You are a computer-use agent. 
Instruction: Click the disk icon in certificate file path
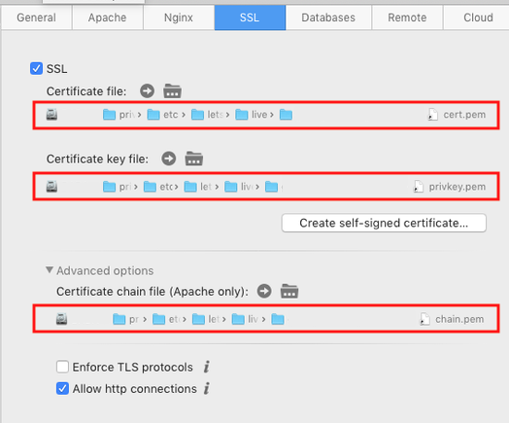coord(51,115)
